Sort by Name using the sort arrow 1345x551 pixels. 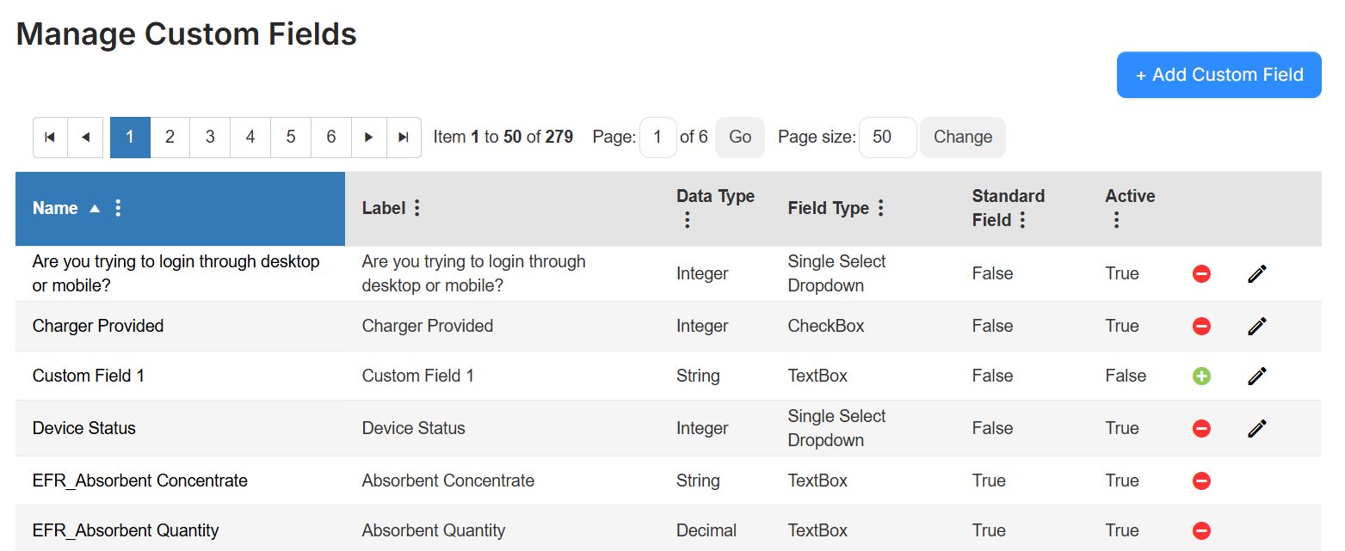coord(93,208)
